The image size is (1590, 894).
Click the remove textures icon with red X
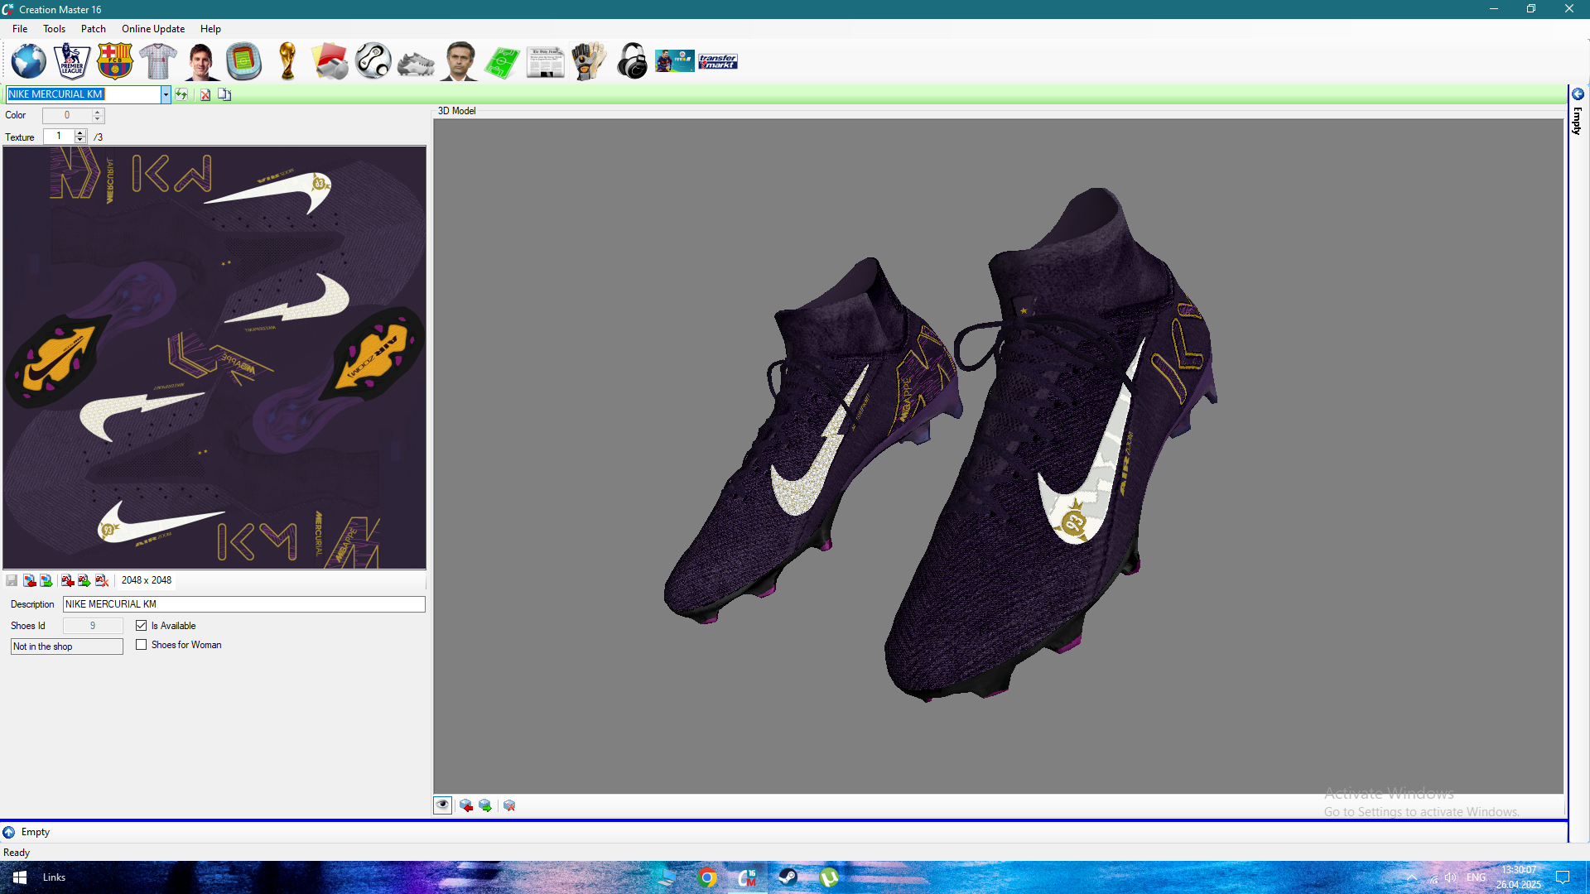click(102, 580)
